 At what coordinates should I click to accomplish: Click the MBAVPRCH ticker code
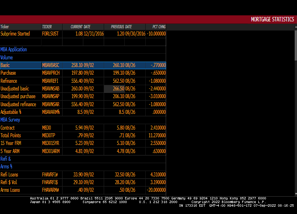[50, 73]
